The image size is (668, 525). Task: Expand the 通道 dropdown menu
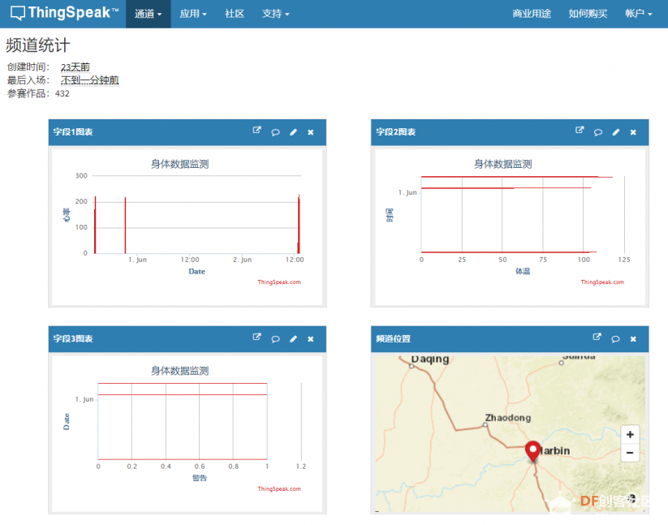pyautogui.click(x=149, y=14)
